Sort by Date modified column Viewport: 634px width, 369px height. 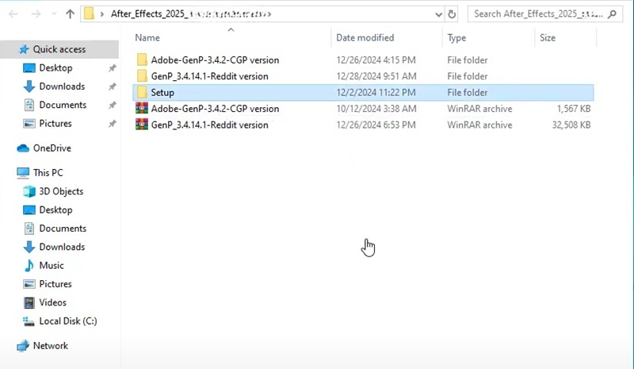click(x=365, y=37)
